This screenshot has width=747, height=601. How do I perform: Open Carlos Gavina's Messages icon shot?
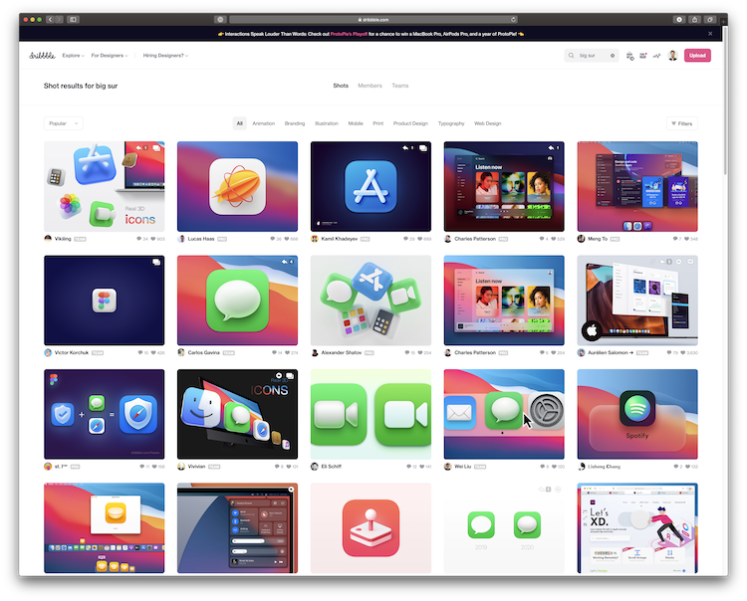click(237, 300)
